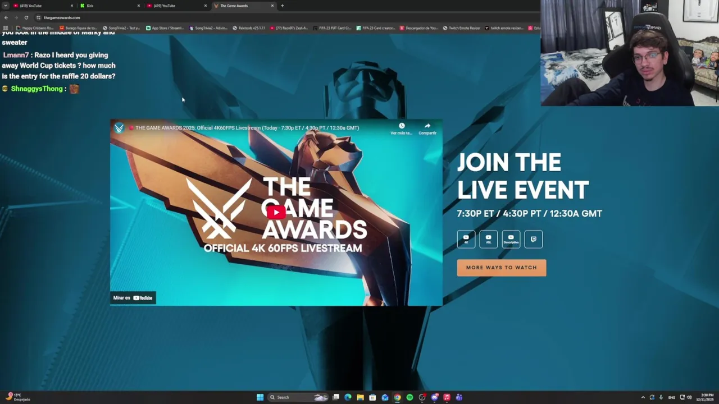
Task: Open the apps grid in bookmarks bar
Action: tap(6, 28)
